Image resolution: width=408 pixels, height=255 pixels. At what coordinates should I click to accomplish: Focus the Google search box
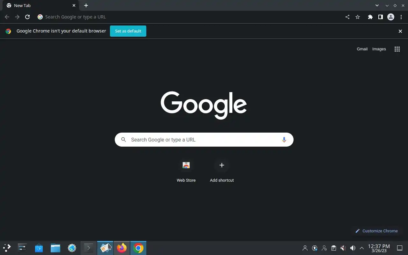point(204,140)
